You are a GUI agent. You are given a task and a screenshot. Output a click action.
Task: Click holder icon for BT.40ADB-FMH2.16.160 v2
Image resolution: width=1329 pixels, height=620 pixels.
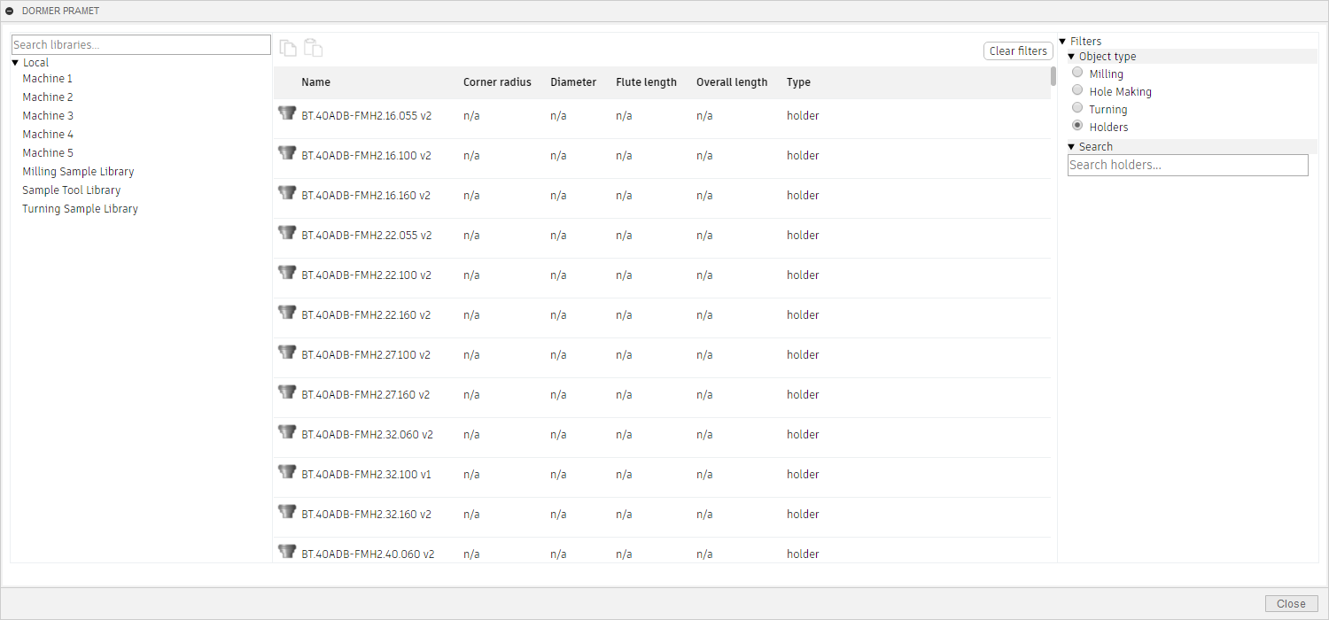tap(286, 192)
